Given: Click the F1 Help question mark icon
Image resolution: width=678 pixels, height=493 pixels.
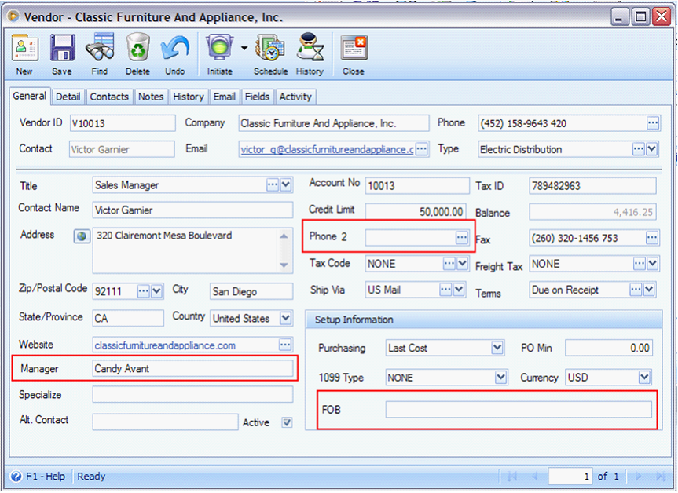Looking at the screenshot, I should (x=16, y=477).
